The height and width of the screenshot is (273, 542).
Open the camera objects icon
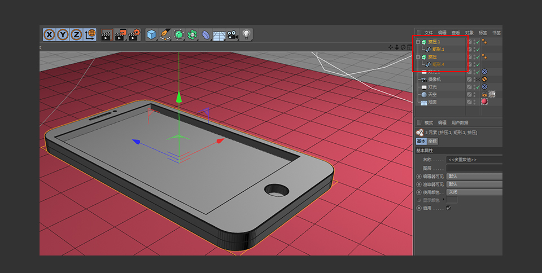(233, 35)
